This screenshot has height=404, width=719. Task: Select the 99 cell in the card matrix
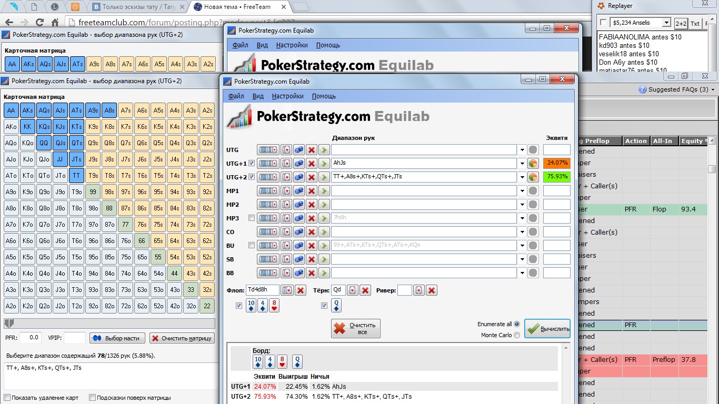pos(93,192)
